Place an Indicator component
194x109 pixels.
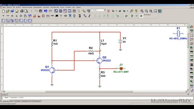pyautogui.click(x=43, y=16)
